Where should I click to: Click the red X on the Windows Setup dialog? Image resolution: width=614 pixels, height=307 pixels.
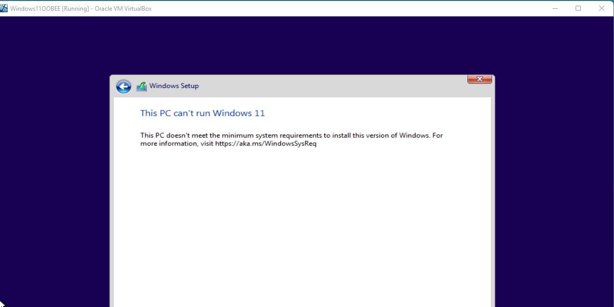click(479, 79)
